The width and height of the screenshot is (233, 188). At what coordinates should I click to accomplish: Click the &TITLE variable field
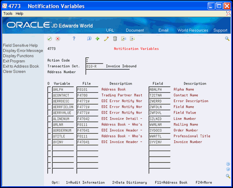pyautogui.click(x=63, y=136)
